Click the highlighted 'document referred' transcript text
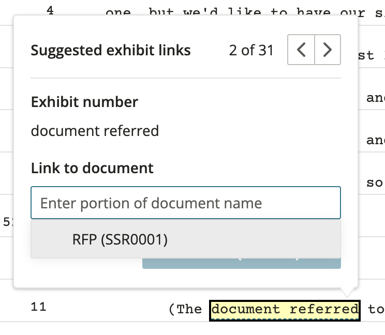Viewport: 385px width, 335px height. pyautogui.click(x=285, y=311)
